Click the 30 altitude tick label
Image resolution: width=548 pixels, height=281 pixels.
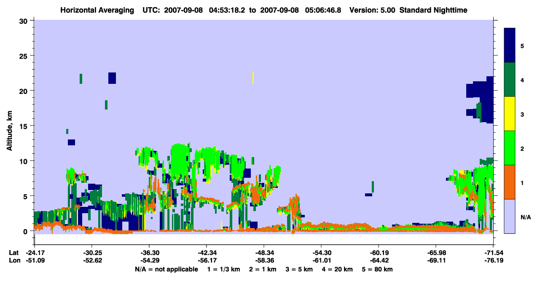coord(24,21)
